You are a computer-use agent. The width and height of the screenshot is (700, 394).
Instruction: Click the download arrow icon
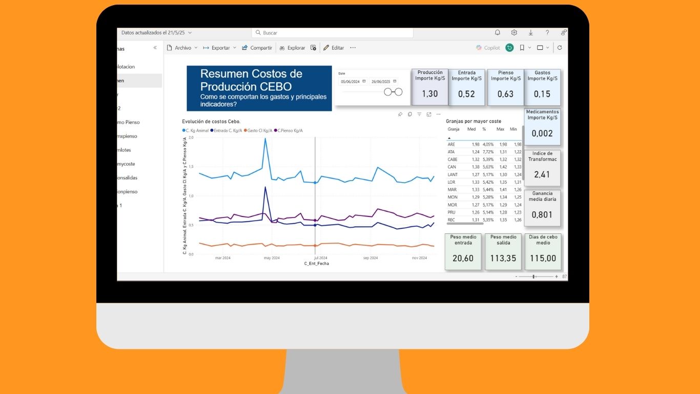(530, 32)
